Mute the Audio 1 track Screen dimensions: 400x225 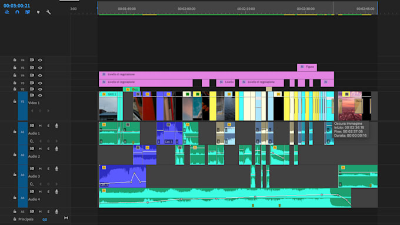coord(40,125)
